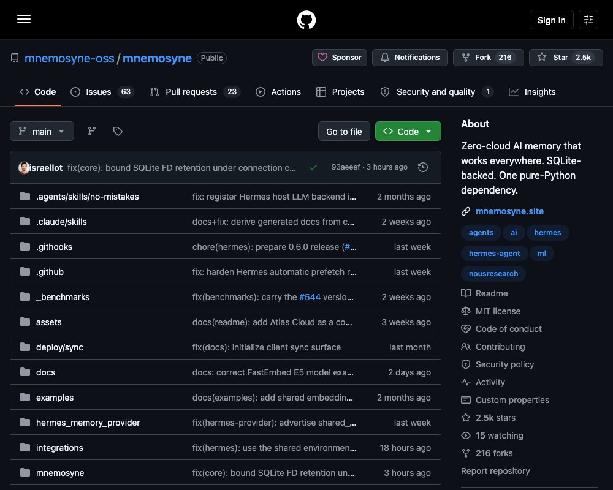Open the .github folder
This screenshot has height=490, width=613.
[50, 272]
